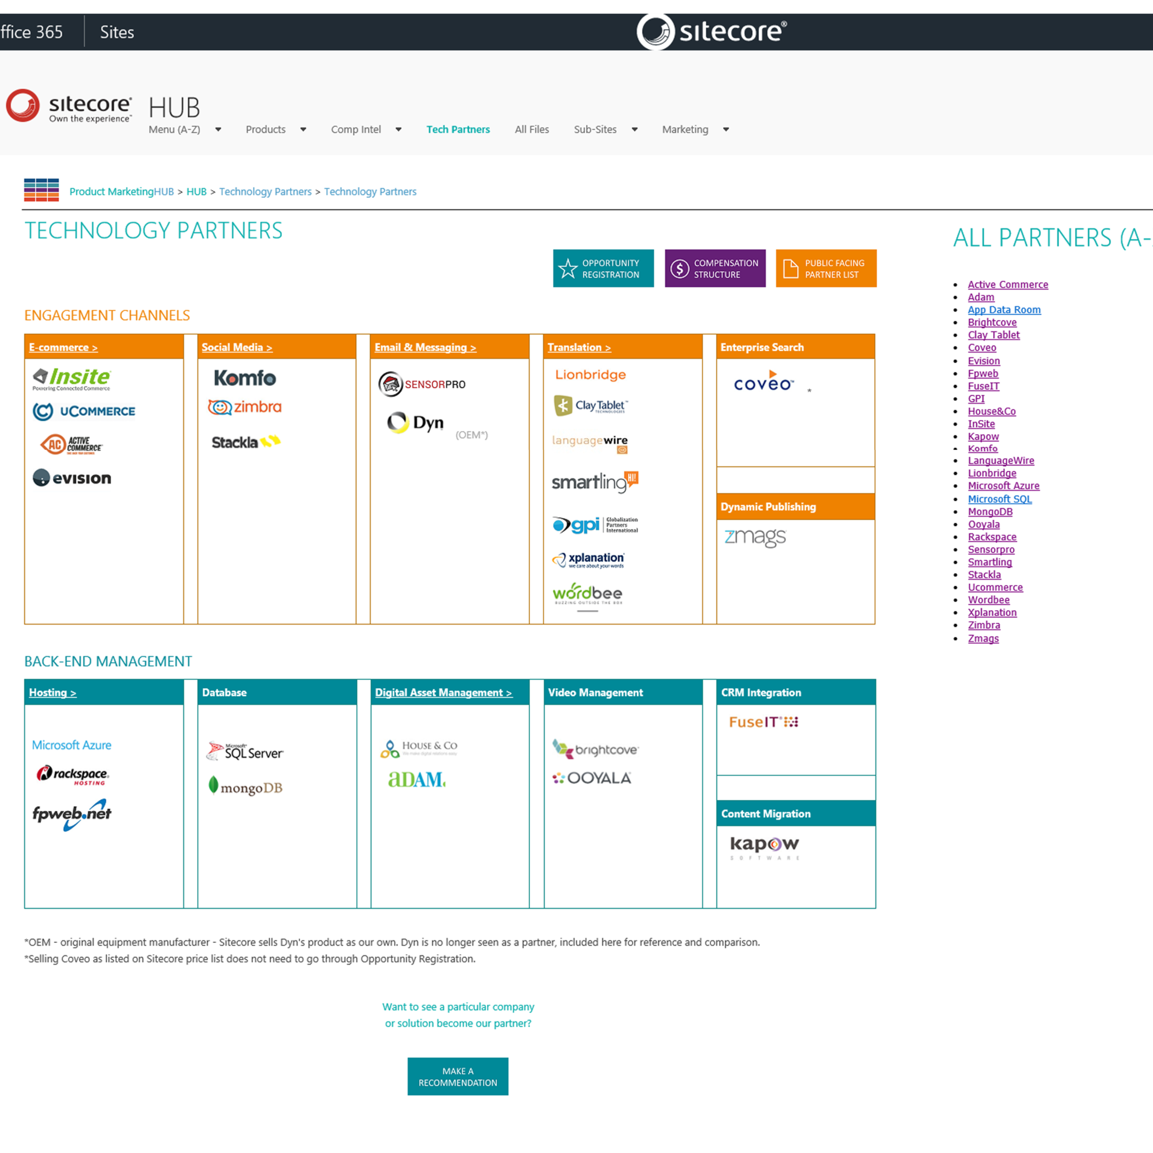Open the Komfo social media logo
The height and width of the screenshot is (1153, 1153).
click(x=244, y=378)
